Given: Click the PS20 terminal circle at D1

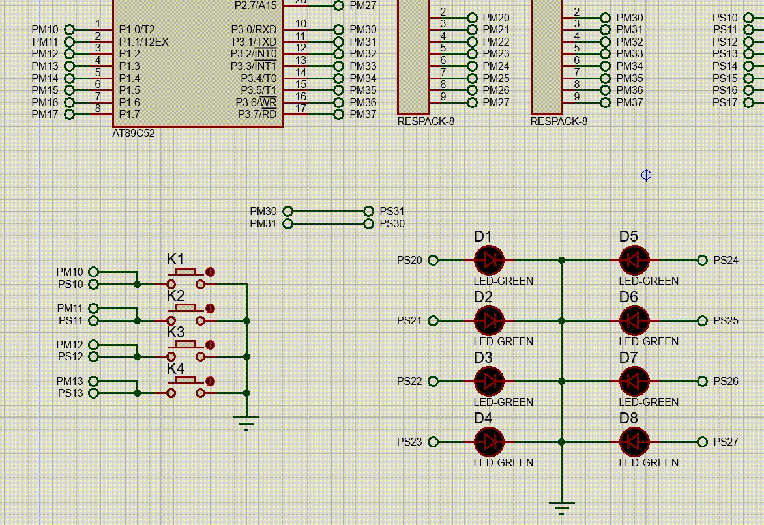Looking at the screenshot, I should 433,260.
